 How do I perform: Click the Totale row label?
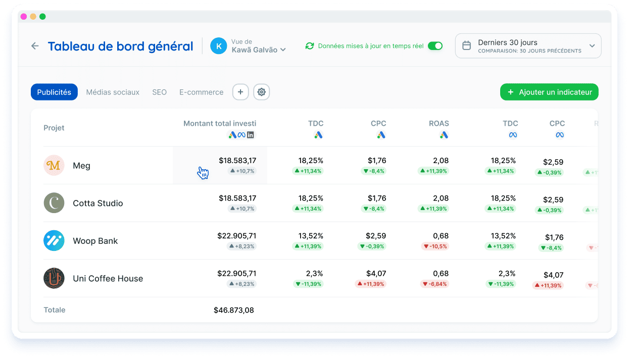click(55, 310)
